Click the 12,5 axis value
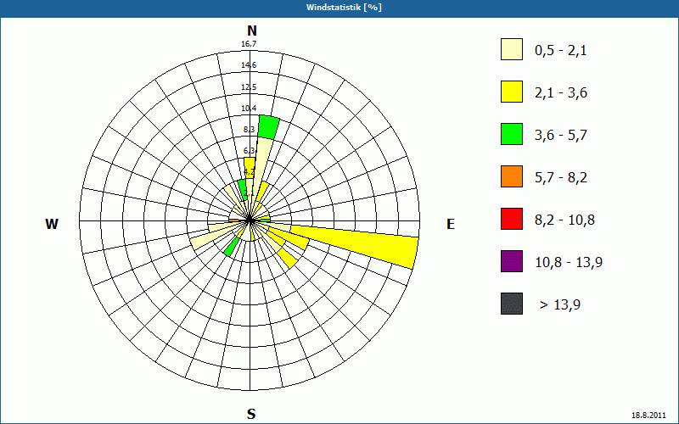 click(249, 87)
